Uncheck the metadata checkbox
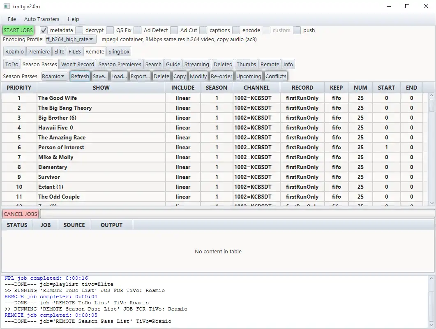This screenshot has width=436, height=329. (44, 30)
